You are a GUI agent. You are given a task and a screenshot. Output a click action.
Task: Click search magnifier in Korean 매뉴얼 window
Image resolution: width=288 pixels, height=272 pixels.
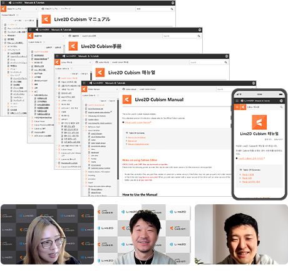coord(225,62)
